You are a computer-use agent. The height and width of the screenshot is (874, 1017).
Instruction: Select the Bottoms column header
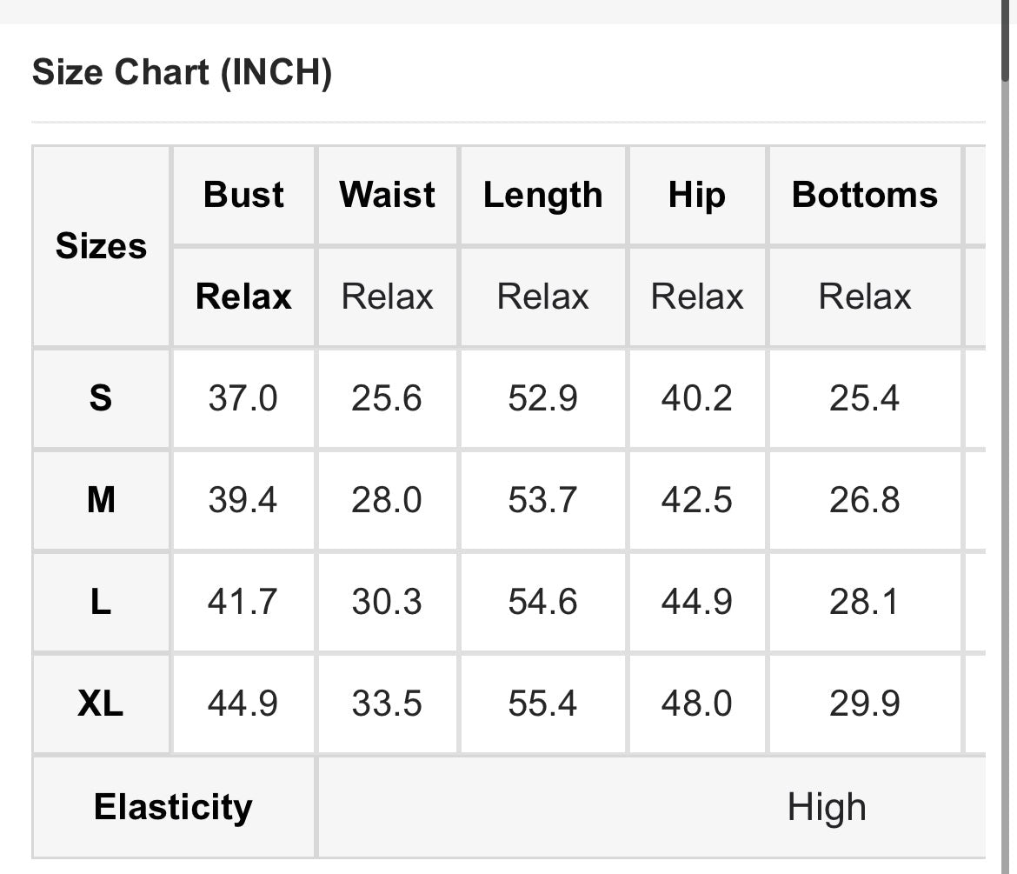[x=864, y=195]
